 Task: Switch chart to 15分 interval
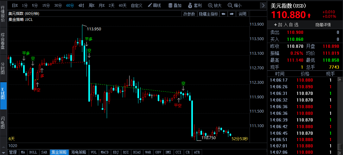pos(46,5)
